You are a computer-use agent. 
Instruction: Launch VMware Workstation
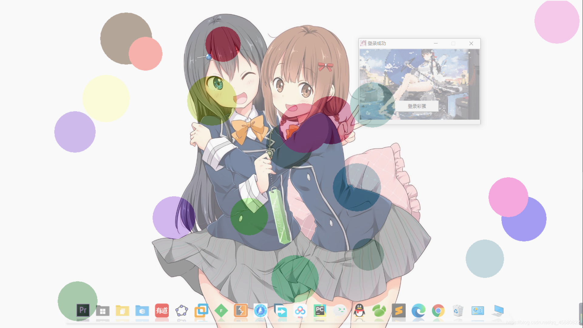click(201, 311)
